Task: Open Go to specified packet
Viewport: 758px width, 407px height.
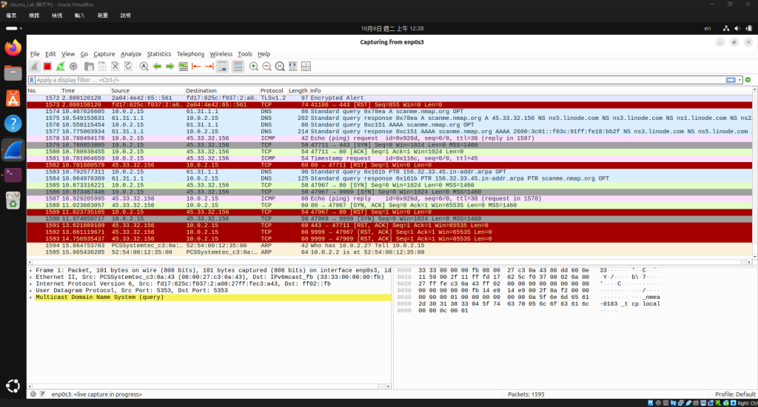Action: point(184,66)
